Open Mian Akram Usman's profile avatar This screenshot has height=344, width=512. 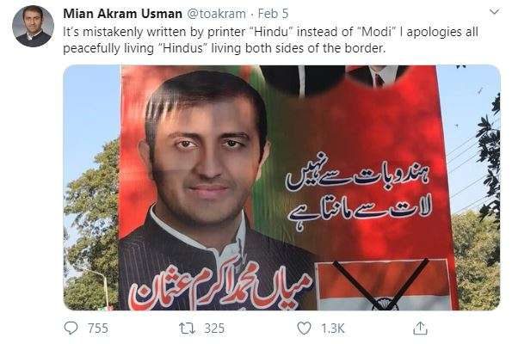click(33, 26)
